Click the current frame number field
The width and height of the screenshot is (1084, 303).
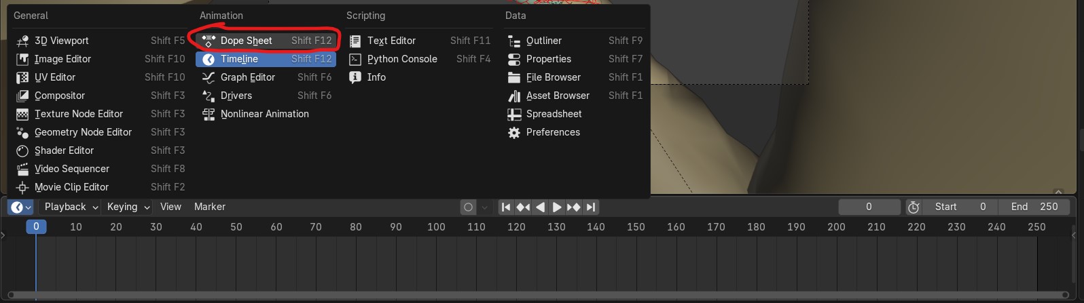869,207
